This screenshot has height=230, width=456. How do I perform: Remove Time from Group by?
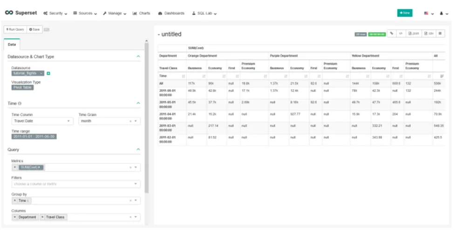coord(15,200)
